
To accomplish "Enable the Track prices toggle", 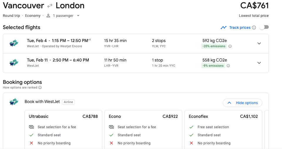I will [x=264, y=27].
